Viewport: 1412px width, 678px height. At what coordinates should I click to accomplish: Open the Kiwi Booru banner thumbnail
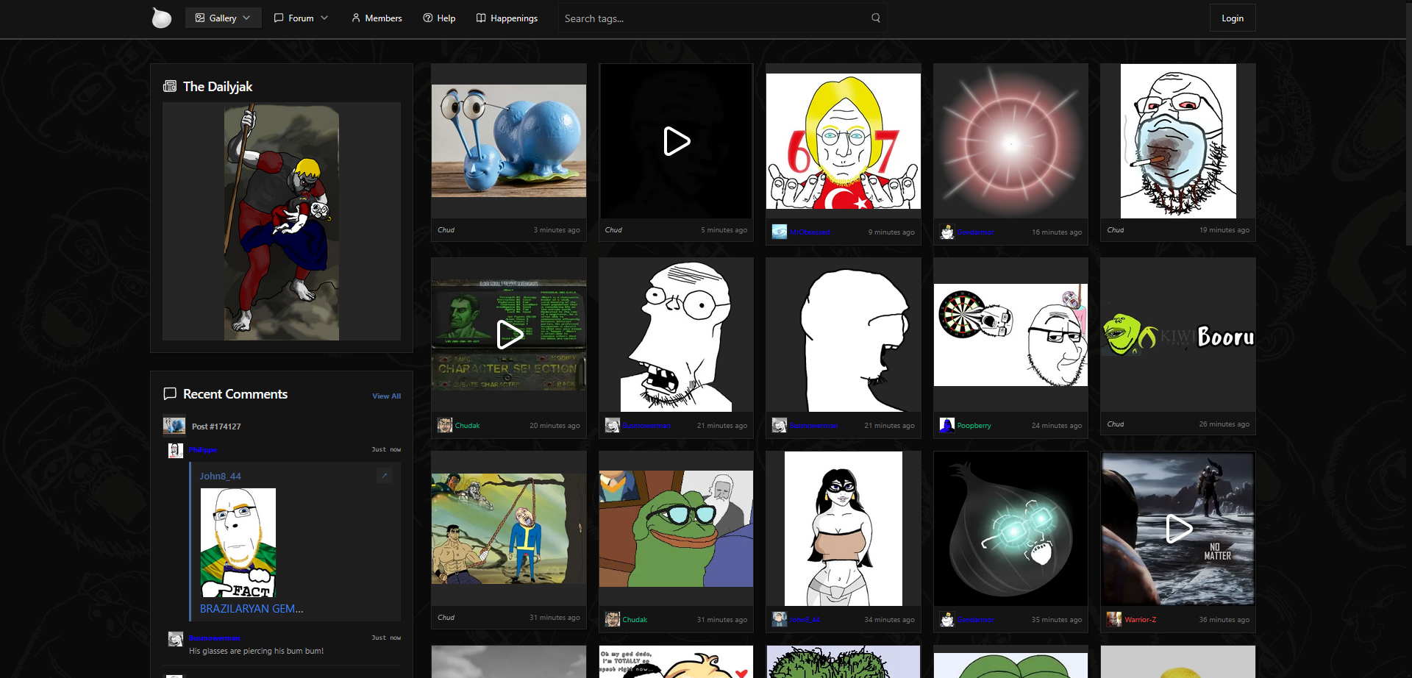click(1177, 336)
